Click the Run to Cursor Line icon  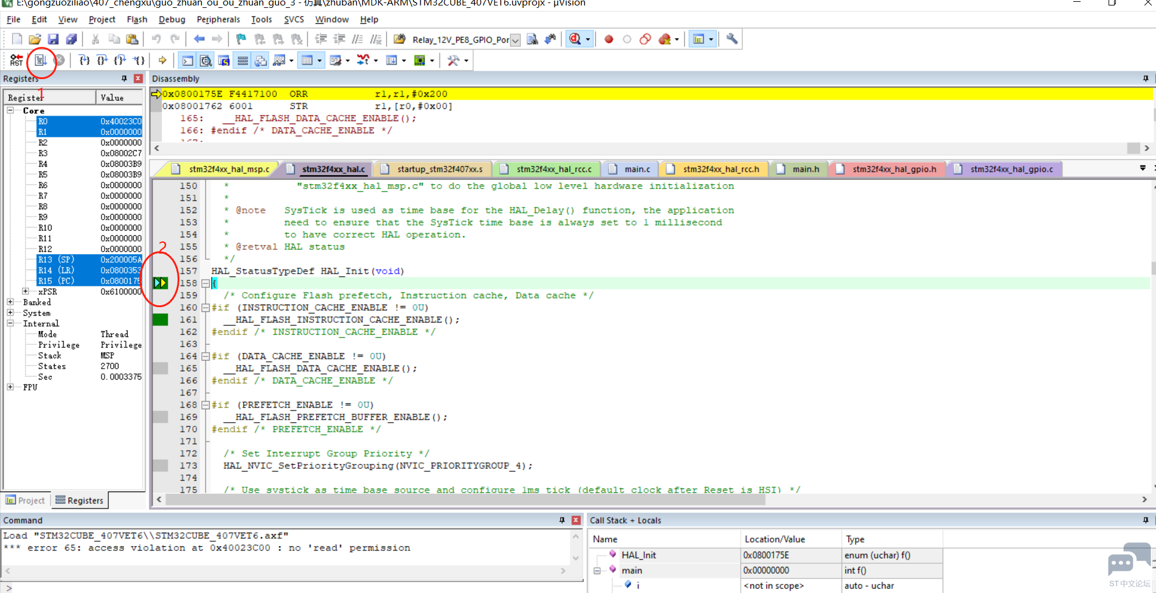[139, 60]
